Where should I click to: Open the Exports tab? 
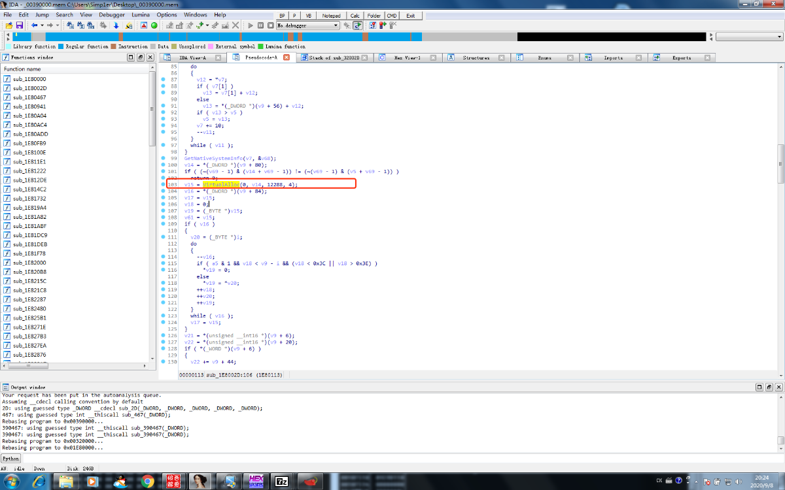click(682, 57)
